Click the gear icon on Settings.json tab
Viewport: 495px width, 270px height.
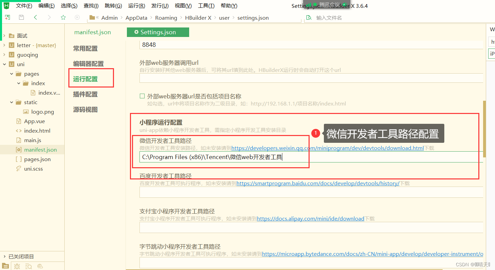[x=136, y=32]
